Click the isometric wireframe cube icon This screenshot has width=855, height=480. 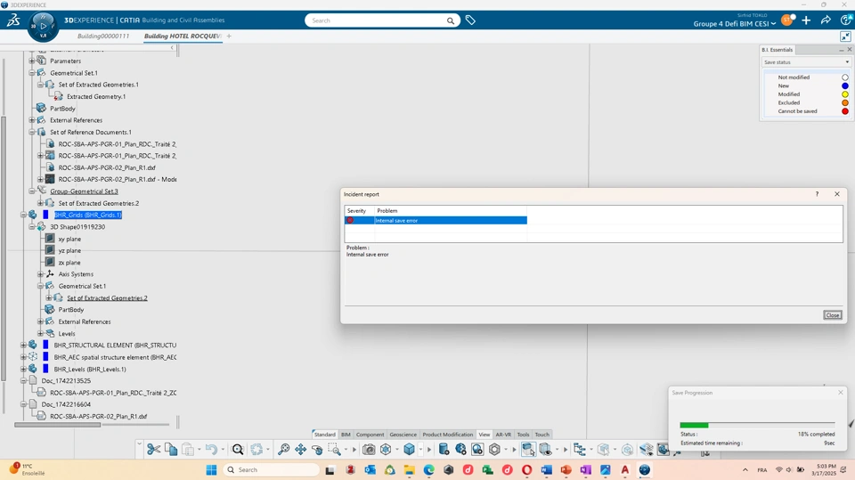pos(386,450)
